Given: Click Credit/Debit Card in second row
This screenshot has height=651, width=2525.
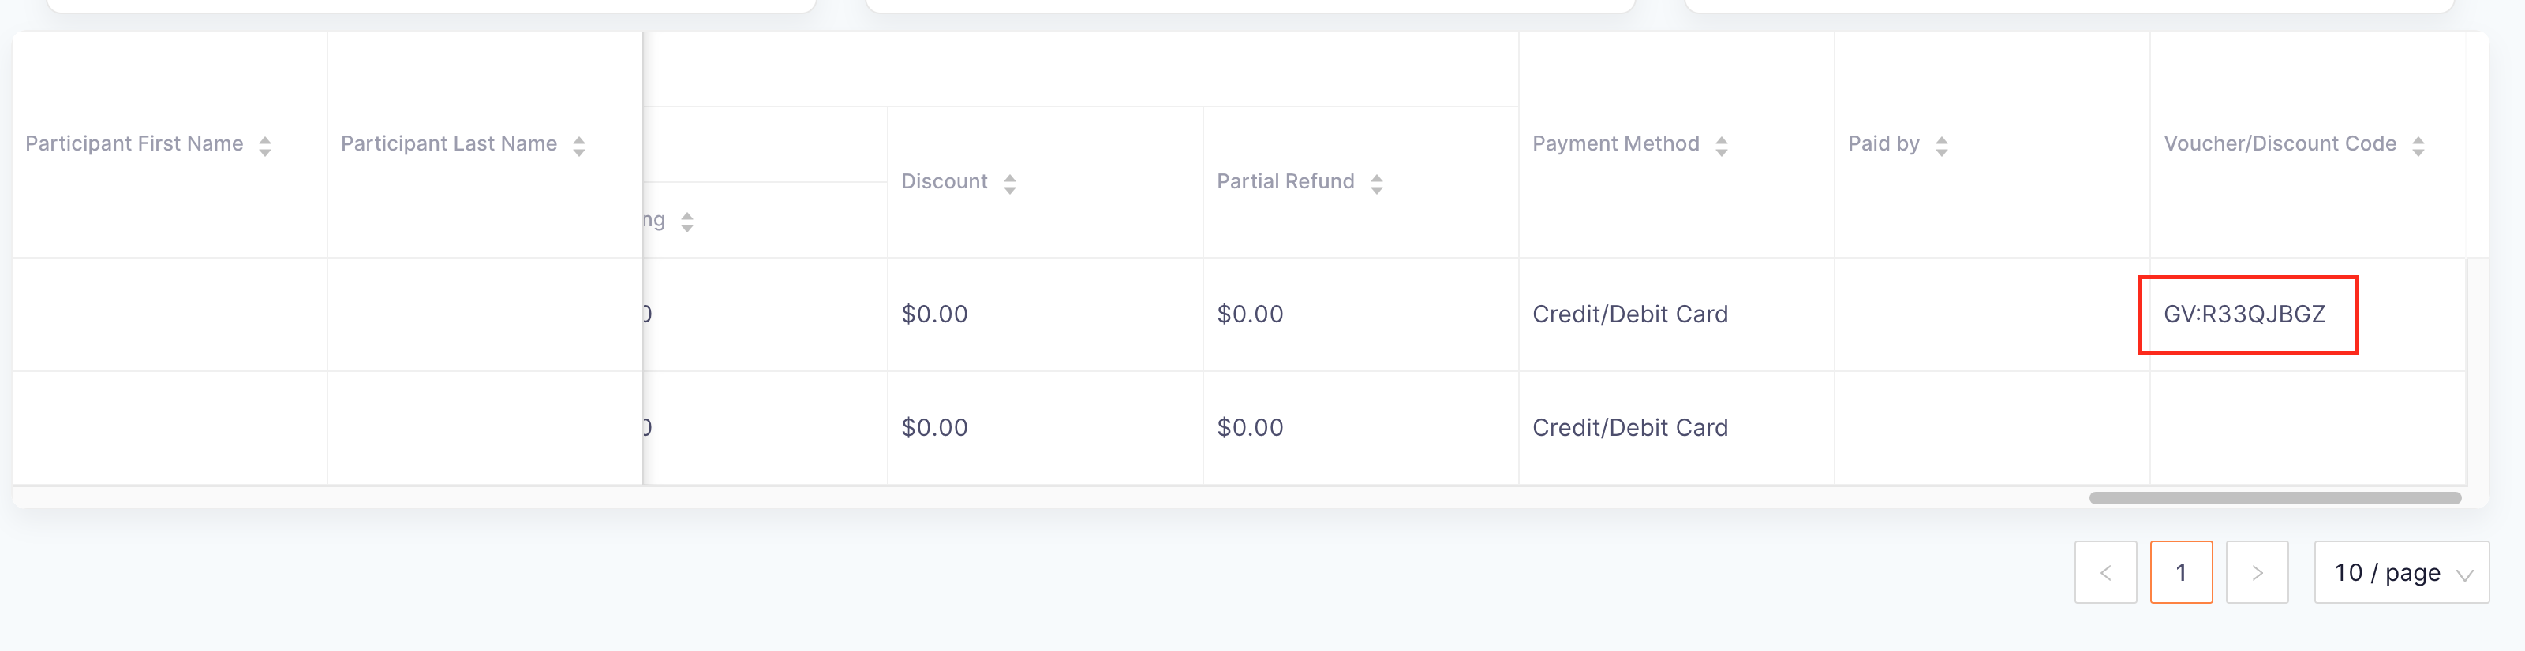Looking at the screenshot, I should [1630, 428].
